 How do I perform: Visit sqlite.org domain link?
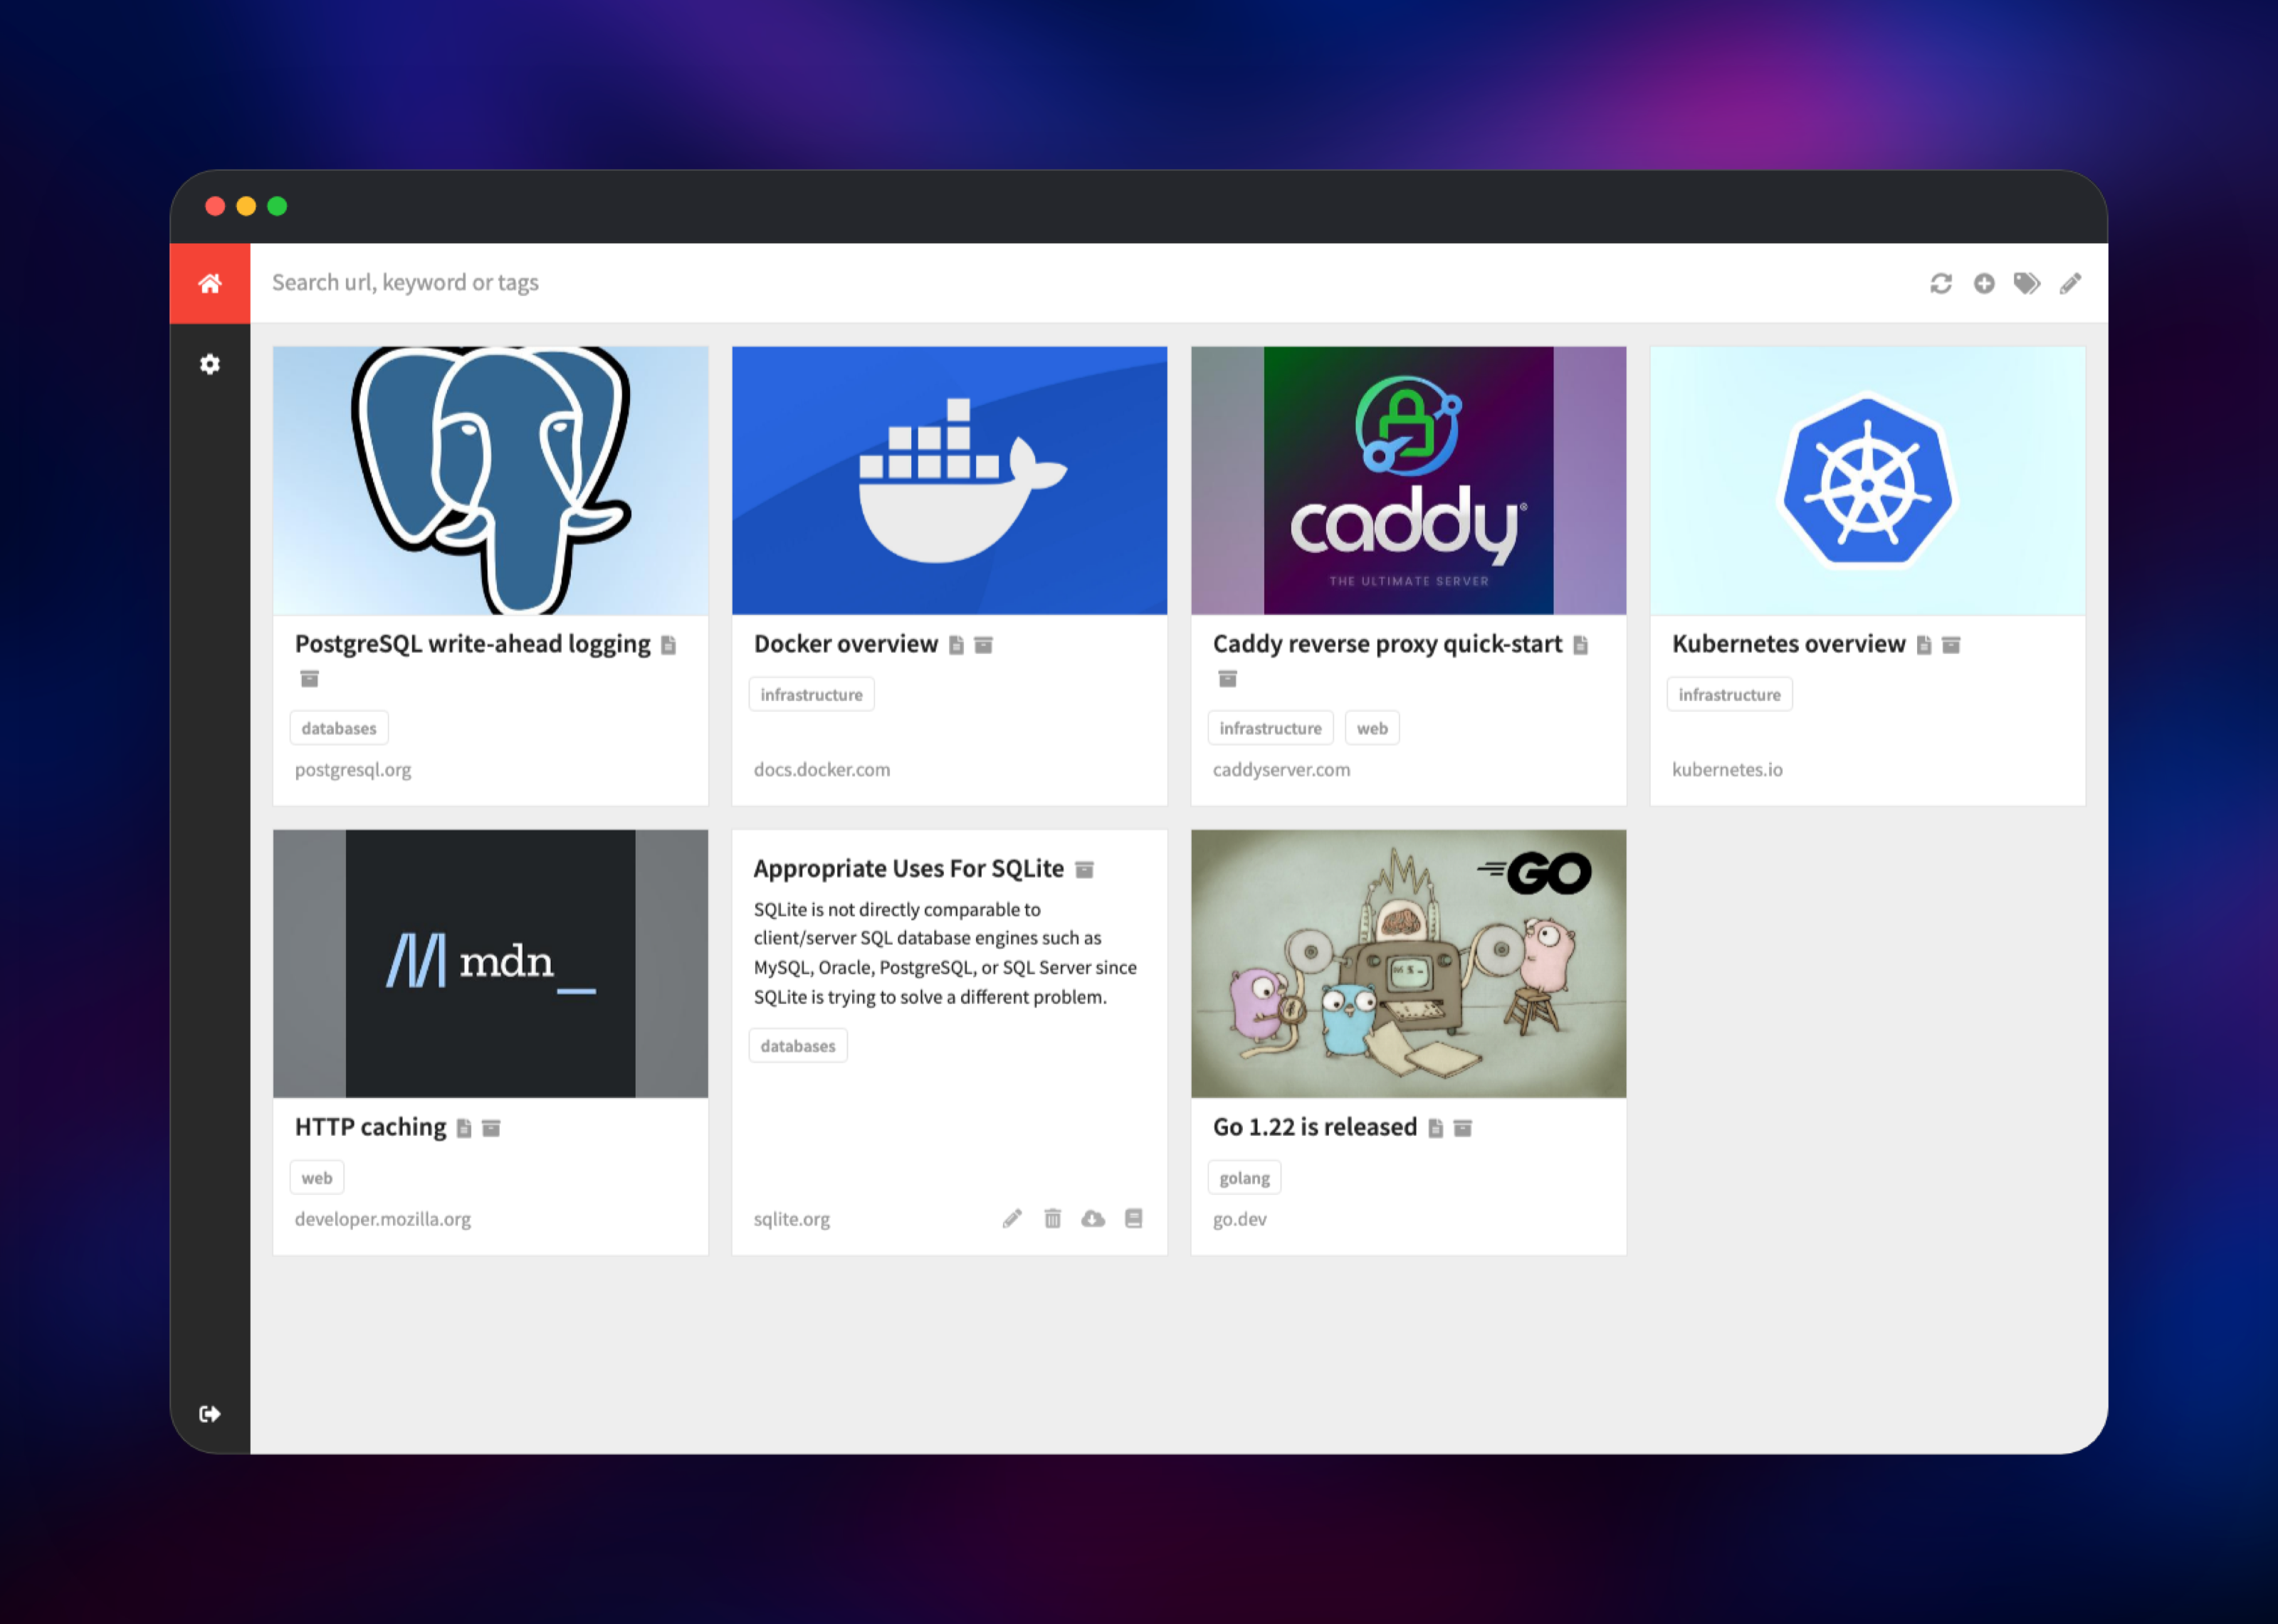(791, 1219)
